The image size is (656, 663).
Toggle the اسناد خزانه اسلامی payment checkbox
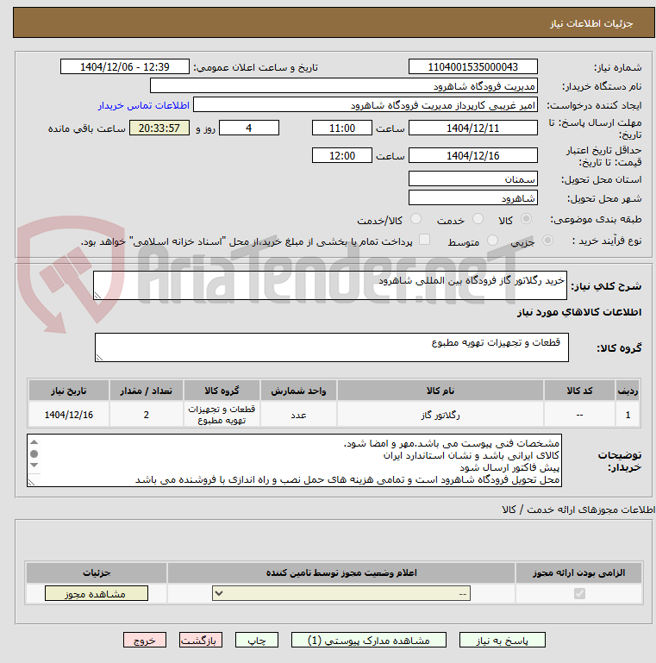coord(424,240)
